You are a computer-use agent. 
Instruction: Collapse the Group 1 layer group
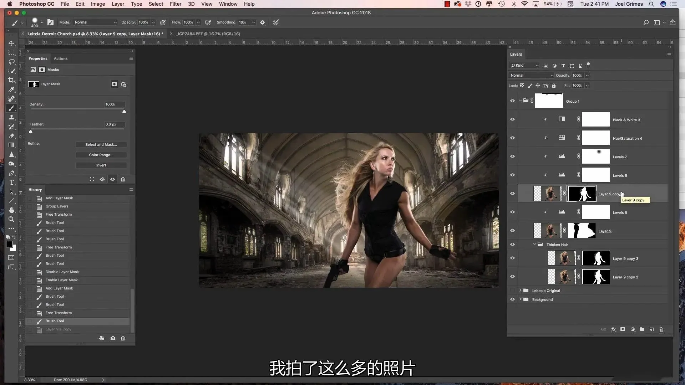click(x=520, y=101)
